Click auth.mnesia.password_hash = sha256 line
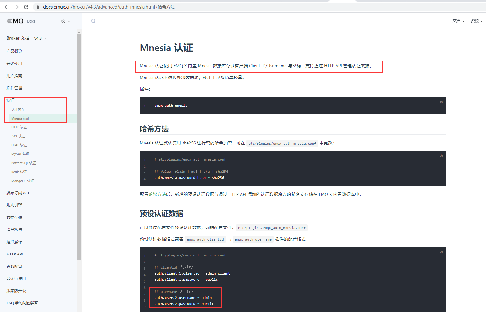486x312 pixels. tap(189, 178)
